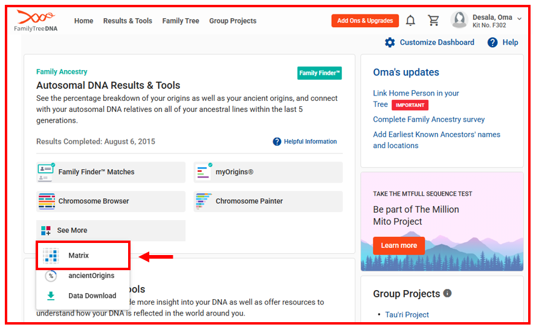Click the Add Ons & Upgrades button

[365, 21]
